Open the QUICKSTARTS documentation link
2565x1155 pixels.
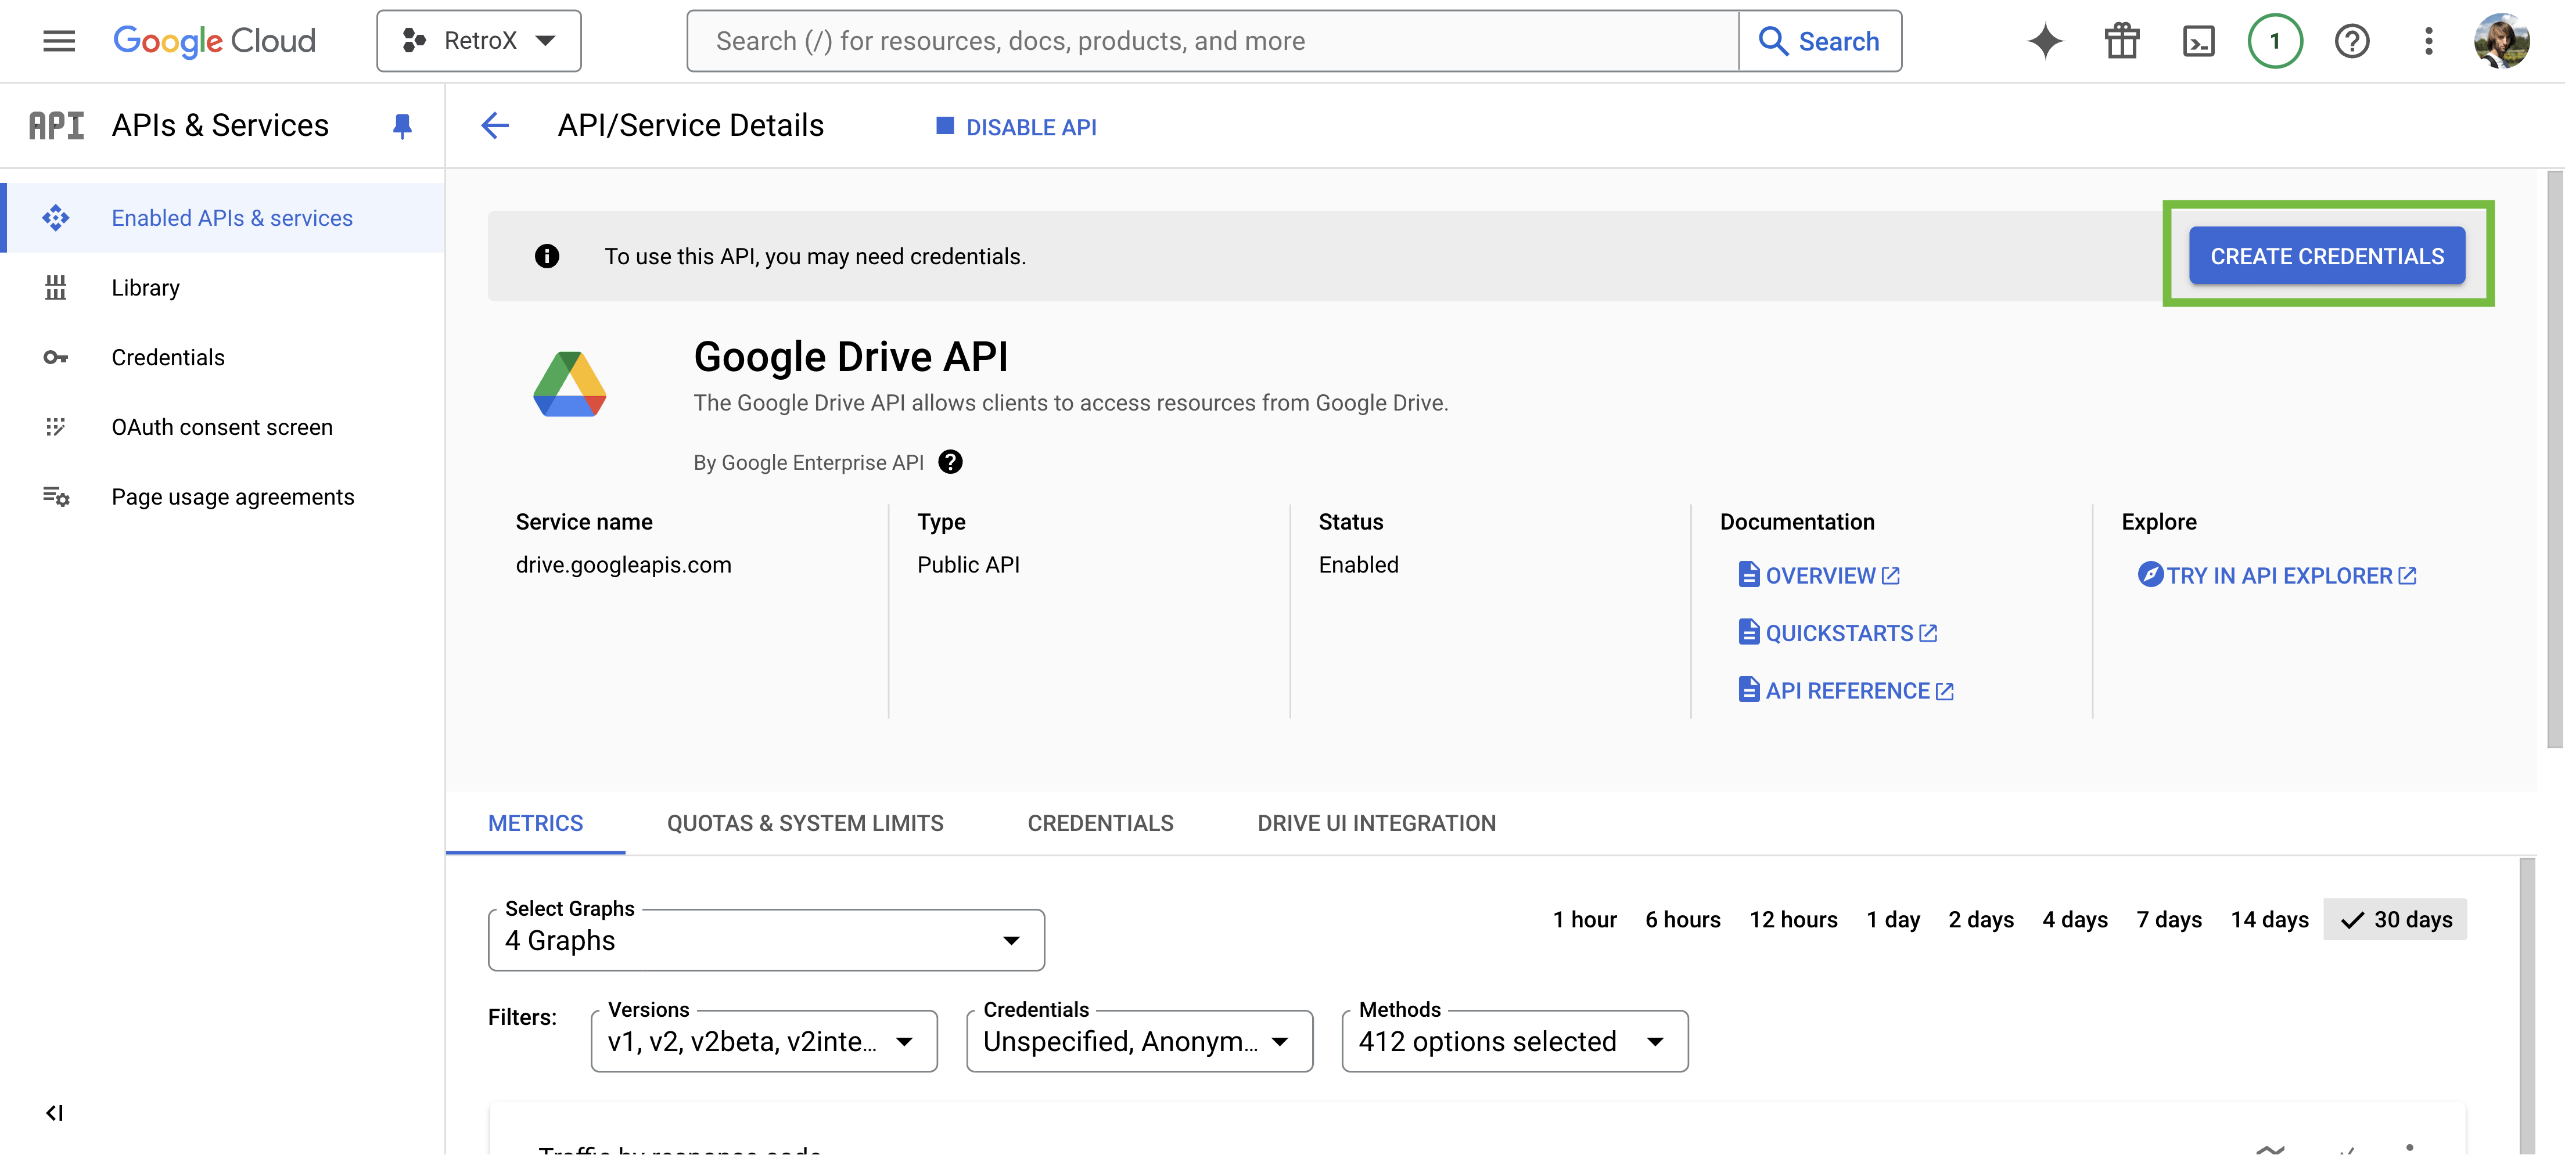click(1838, 634)
